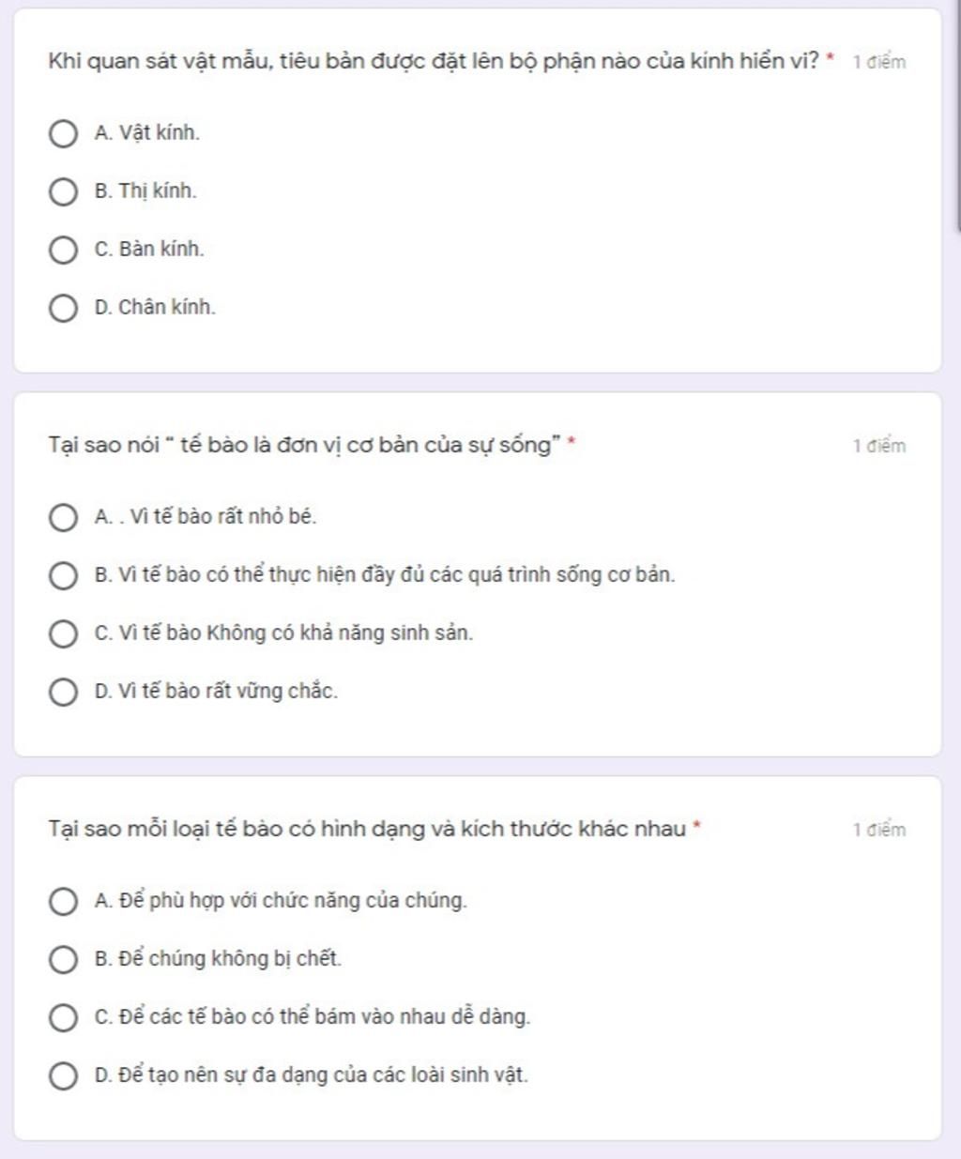Select B. Vì tế bào có thể thực hiện đầy đủ
This screenshot has height=1159, width=961.
[63, 575]
